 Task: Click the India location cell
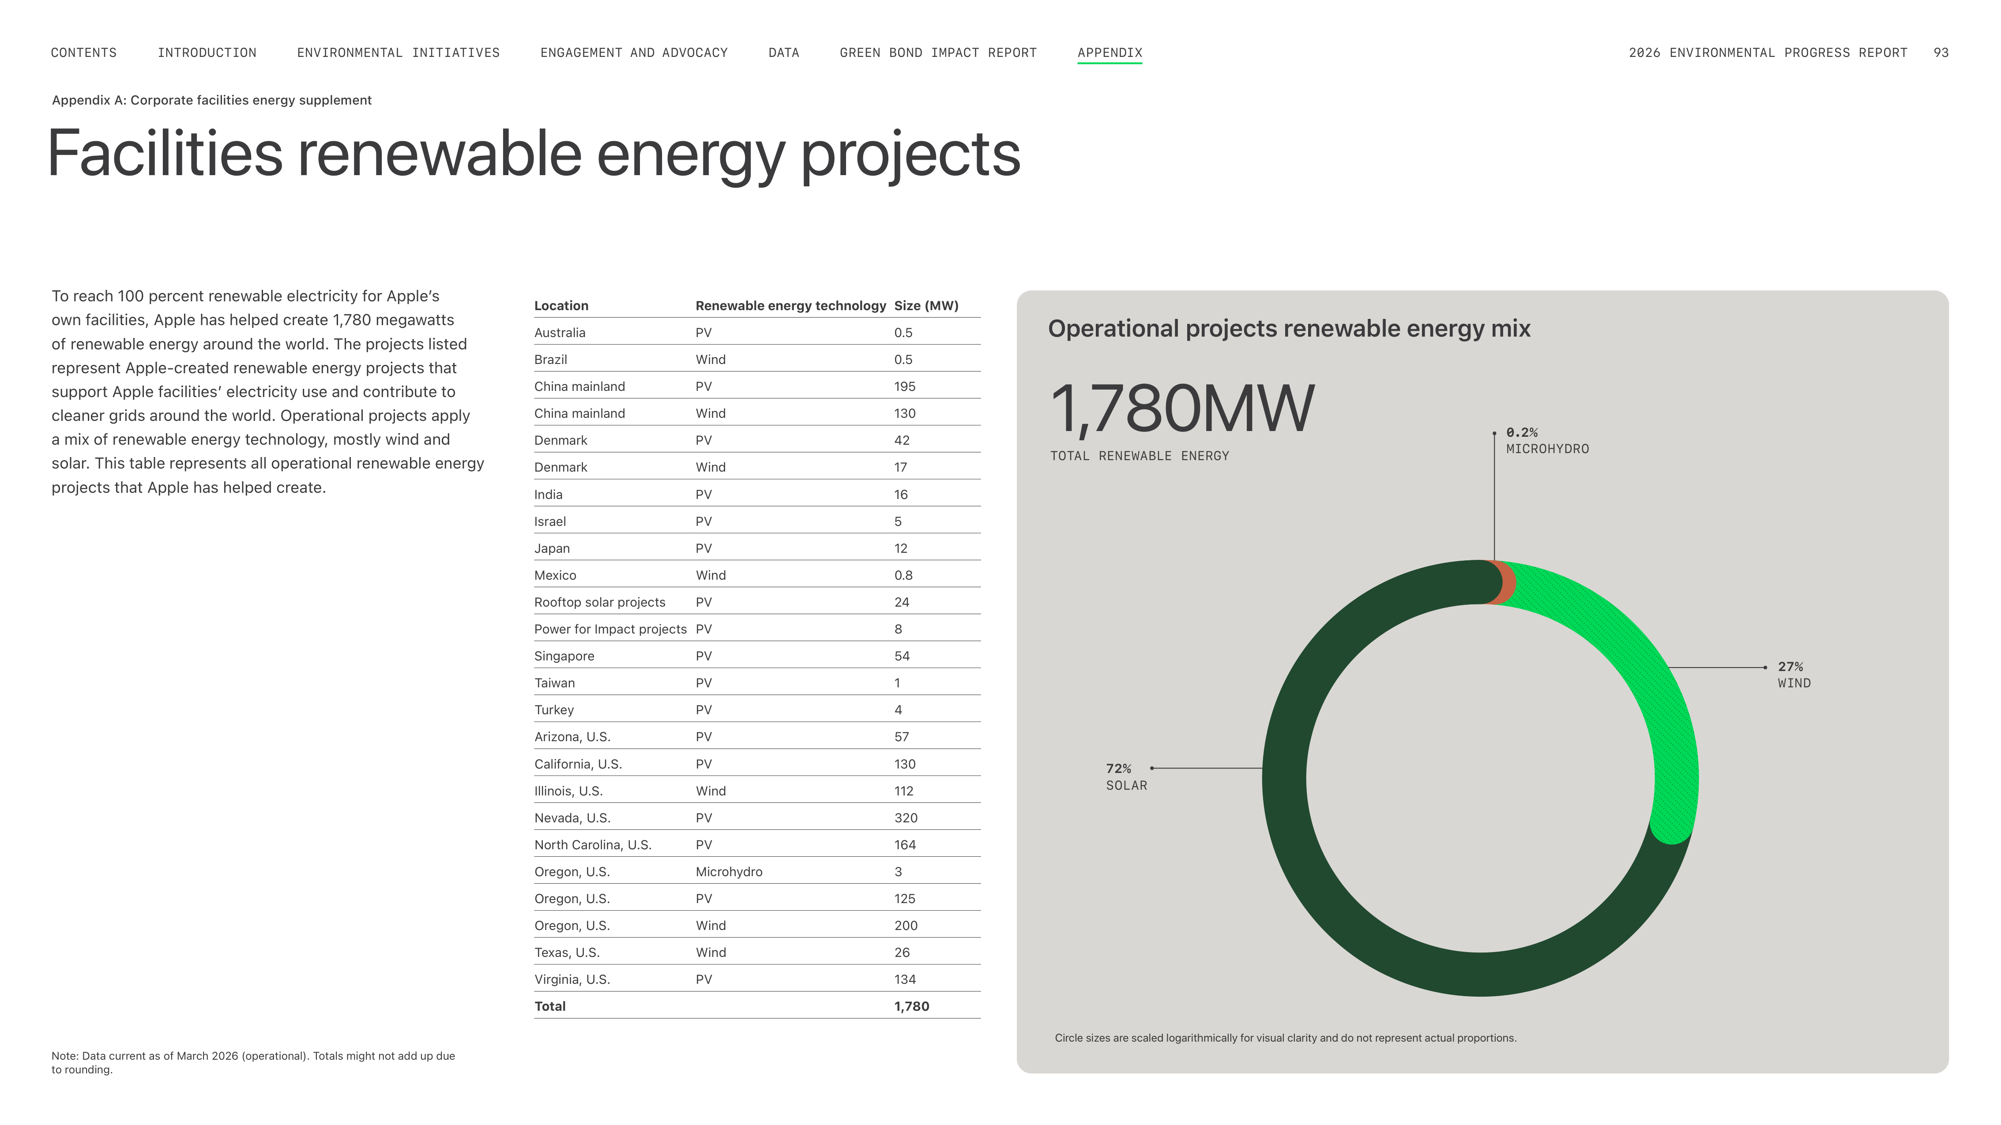[x=548, y=495]
